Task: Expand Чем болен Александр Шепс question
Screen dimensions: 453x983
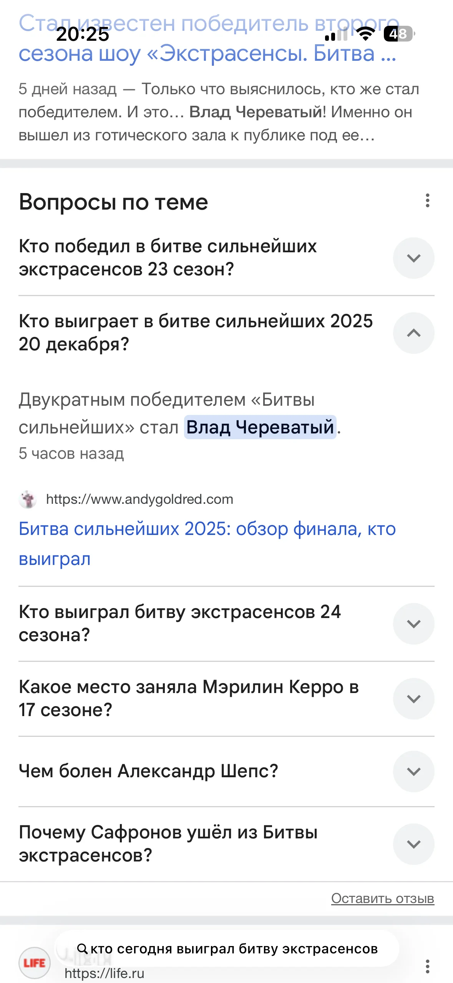Action: (x=413, y=771)
